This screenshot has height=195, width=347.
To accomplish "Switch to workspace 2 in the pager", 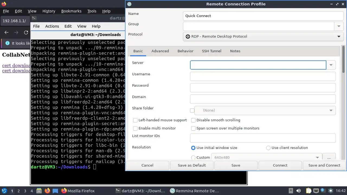I will [18, 191].
